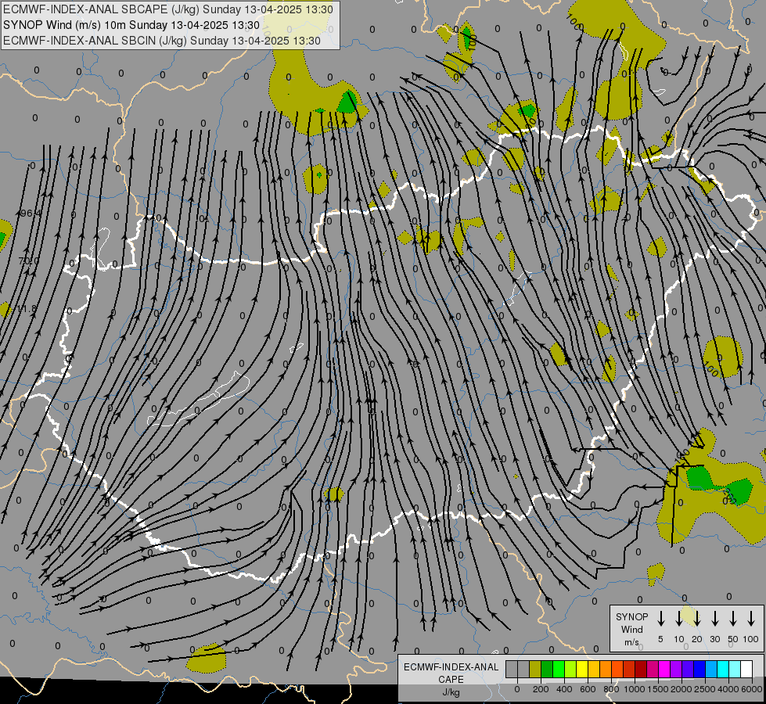Click the '70.0' value on the map
This screenshot has height=704, width=766.
point(28,261)
